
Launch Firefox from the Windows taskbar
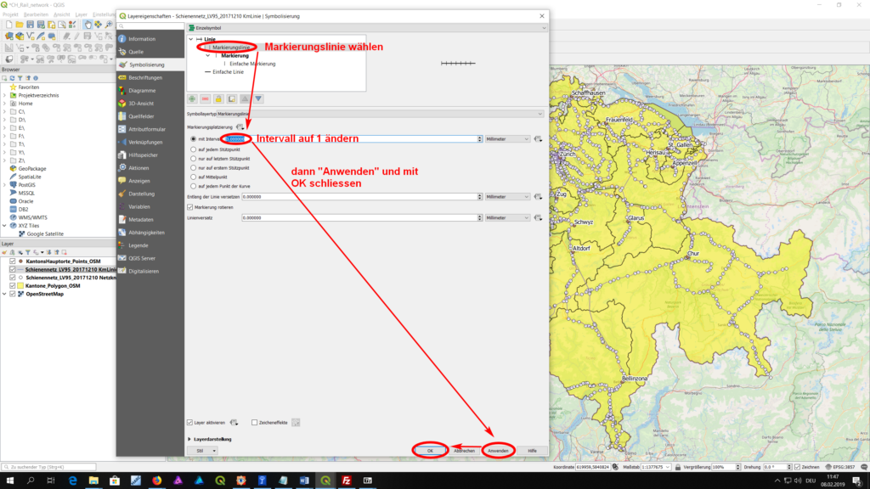[x=156, y=481]
